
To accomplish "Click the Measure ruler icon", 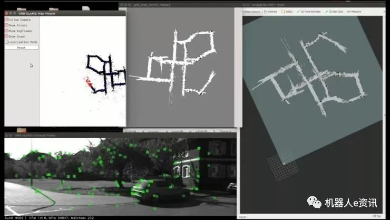I will point(349,12).
